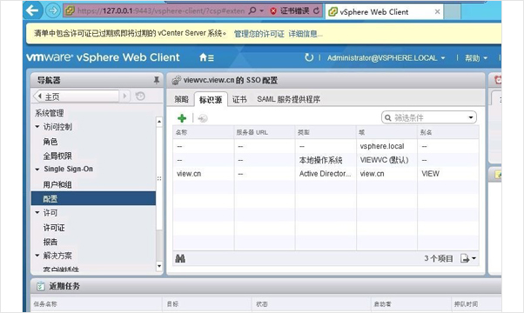524x313 pixels.
Task: Switch to the 证书 tab
Action: click(239, 99)
